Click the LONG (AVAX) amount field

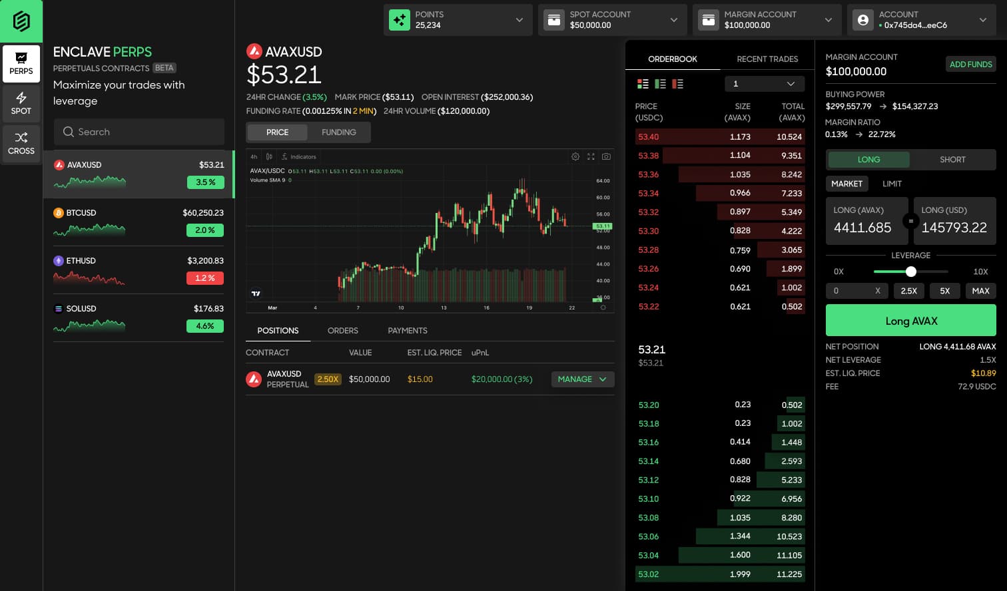867,221
